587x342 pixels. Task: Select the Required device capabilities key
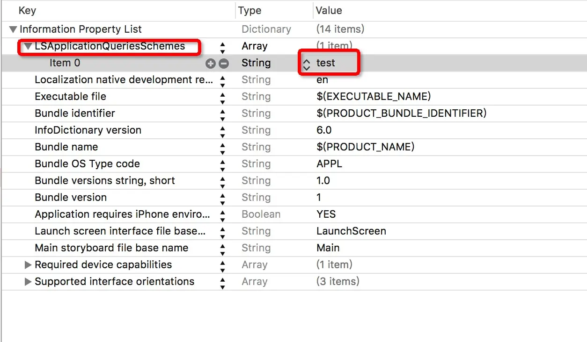[103, 265]
